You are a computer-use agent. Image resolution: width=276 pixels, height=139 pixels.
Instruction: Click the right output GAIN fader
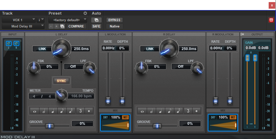255,58
